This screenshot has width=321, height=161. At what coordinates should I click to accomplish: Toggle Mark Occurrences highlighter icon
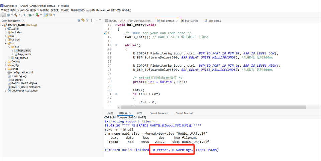coord(46,15)
